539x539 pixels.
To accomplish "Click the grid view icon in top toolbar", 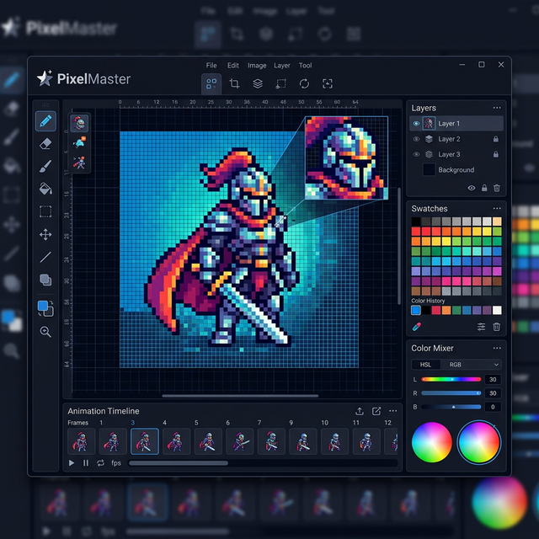I will coord(211,83).
